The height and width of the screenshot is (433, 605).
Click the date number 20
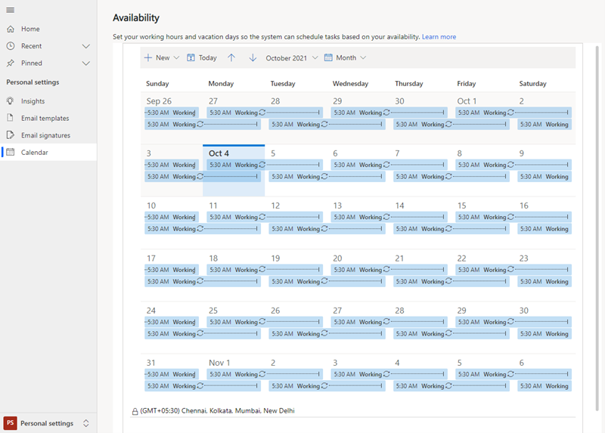[x=337, y=258]
